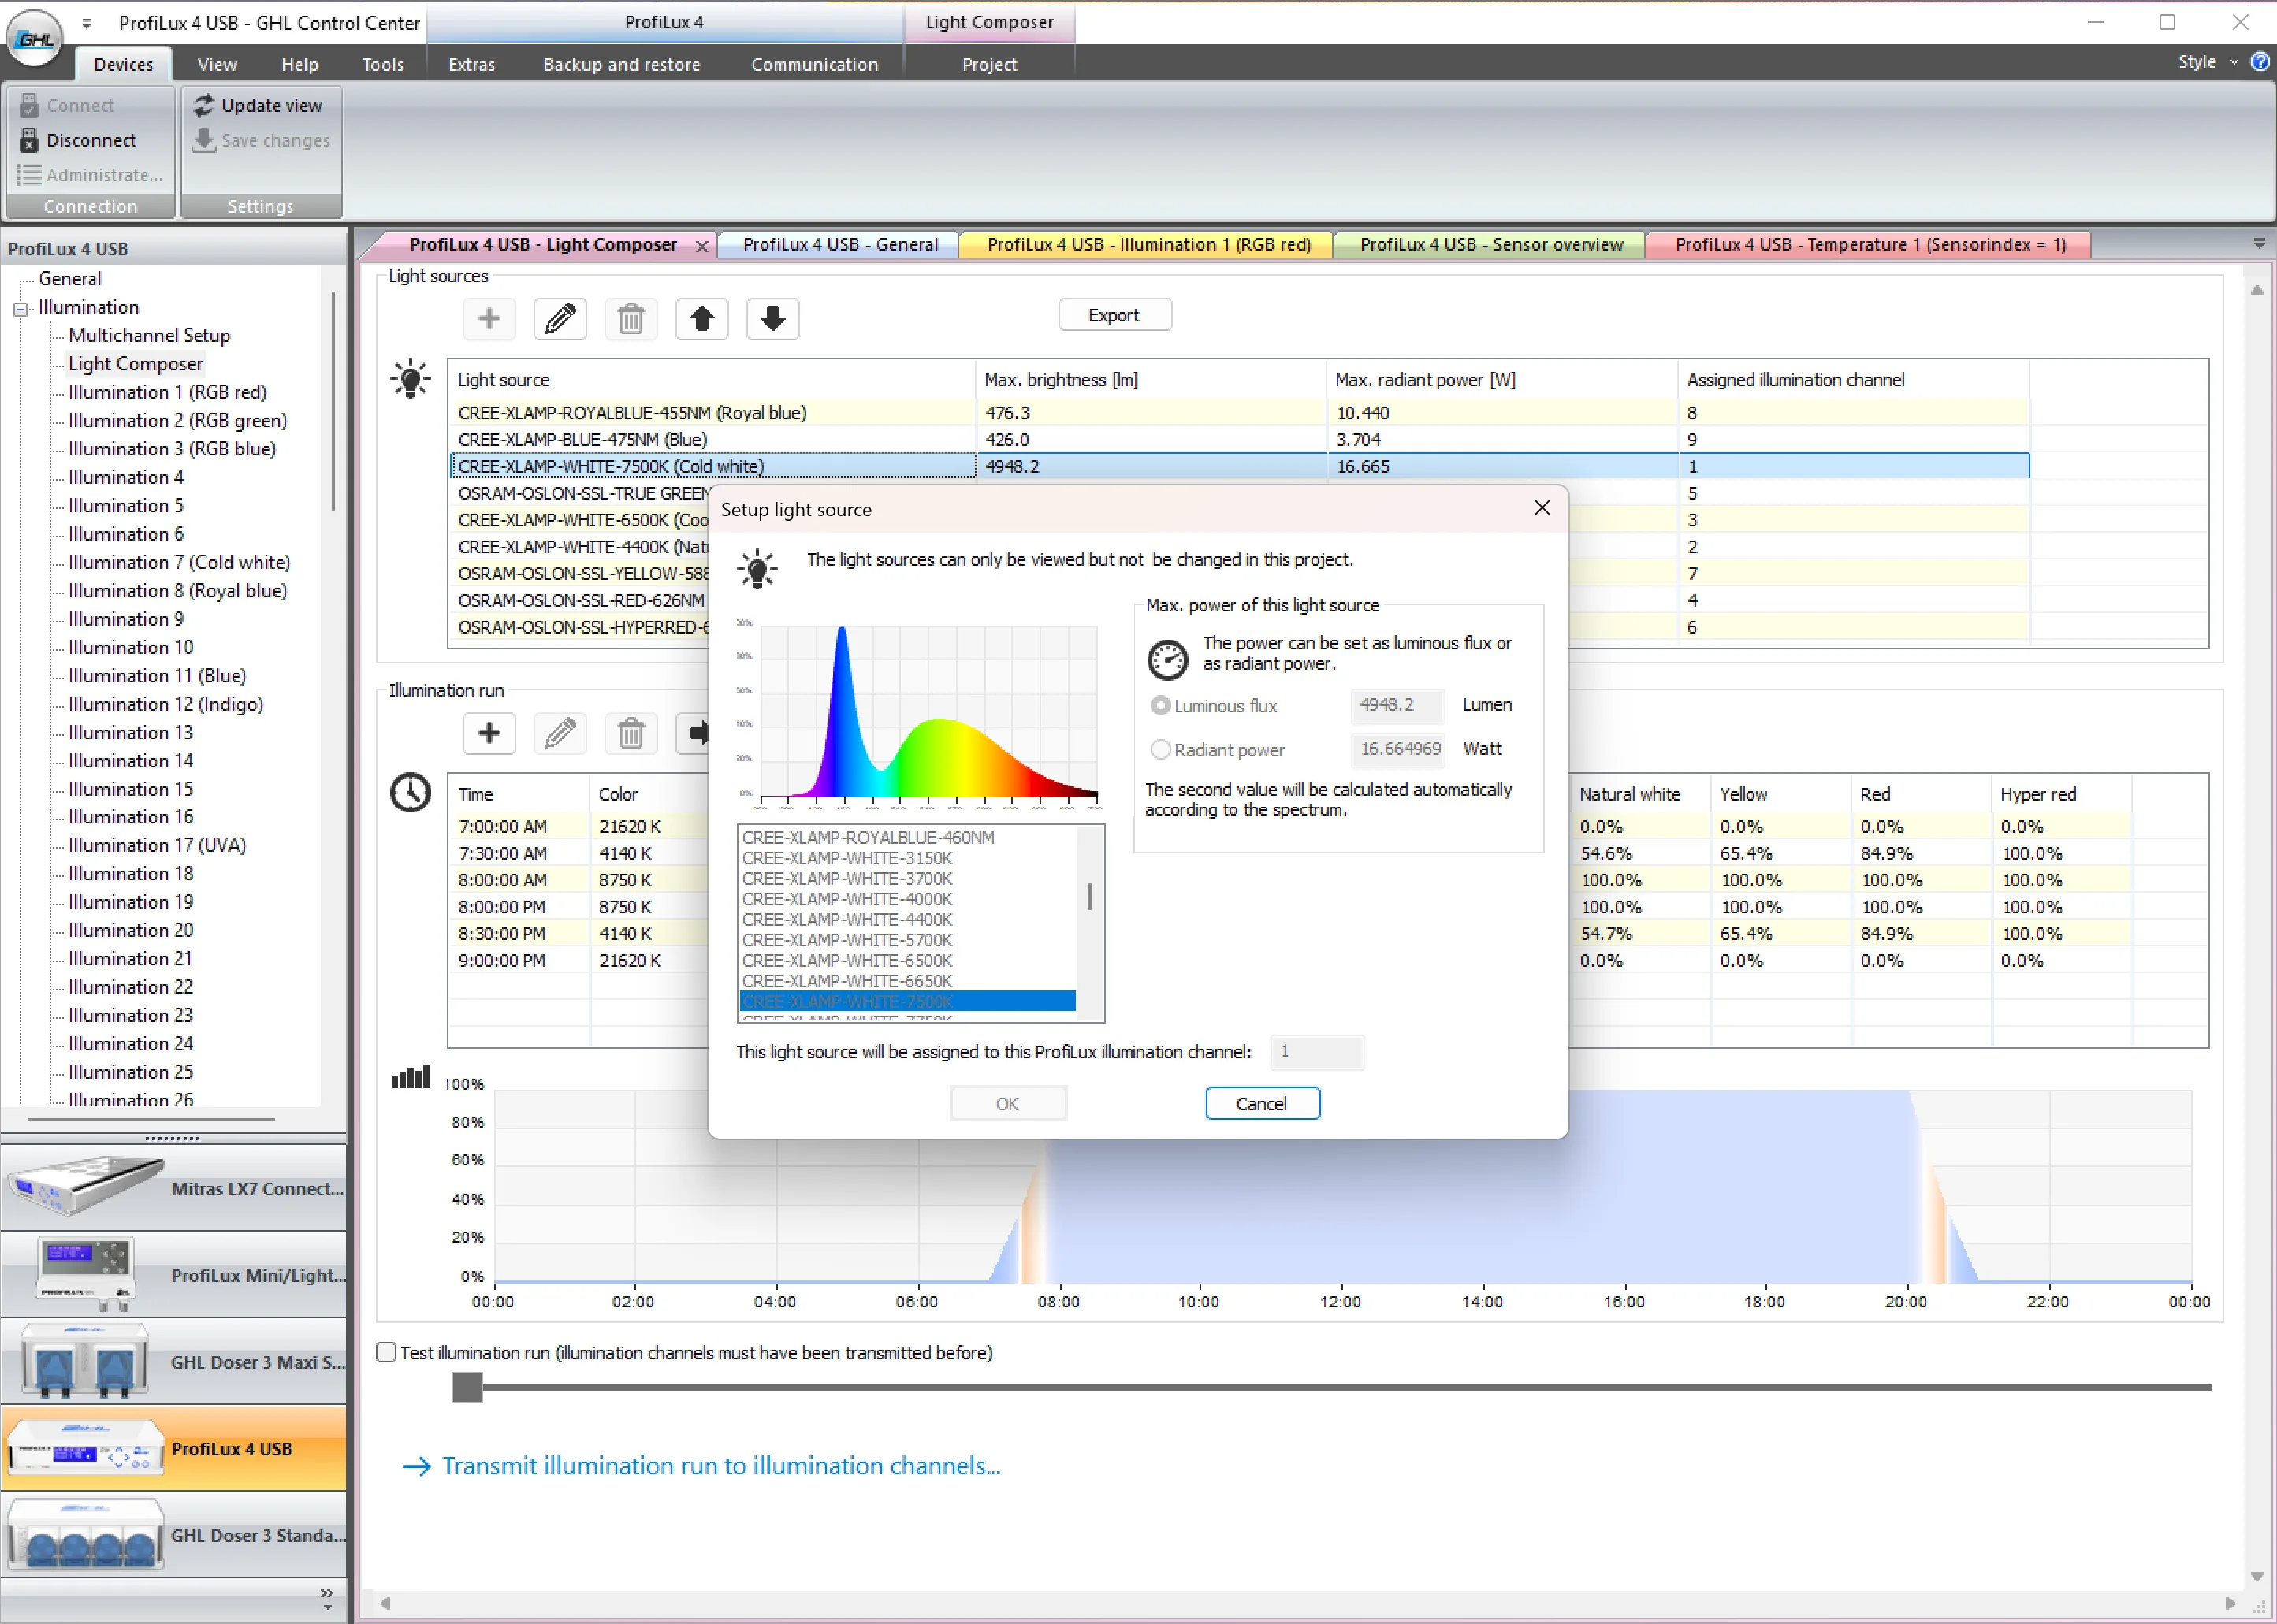Switch to ProfiLux 4 USB - Sensor overview tab
The width and height of the screenshot is (2277, 1624).
coord(1490,244)
